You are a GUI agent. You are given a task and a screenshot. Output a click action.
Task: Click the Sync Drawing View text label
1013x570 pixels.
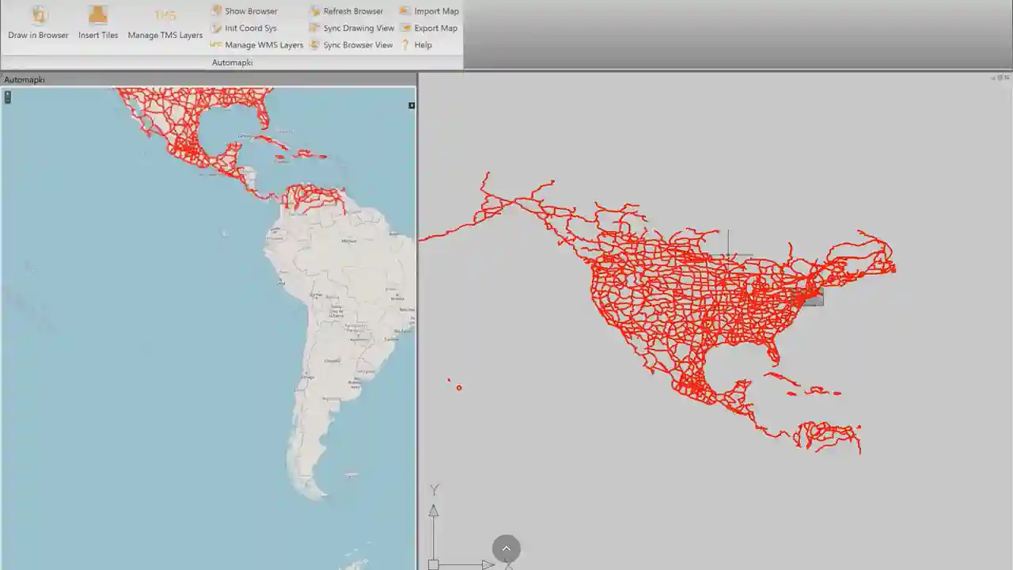point(359,28)
